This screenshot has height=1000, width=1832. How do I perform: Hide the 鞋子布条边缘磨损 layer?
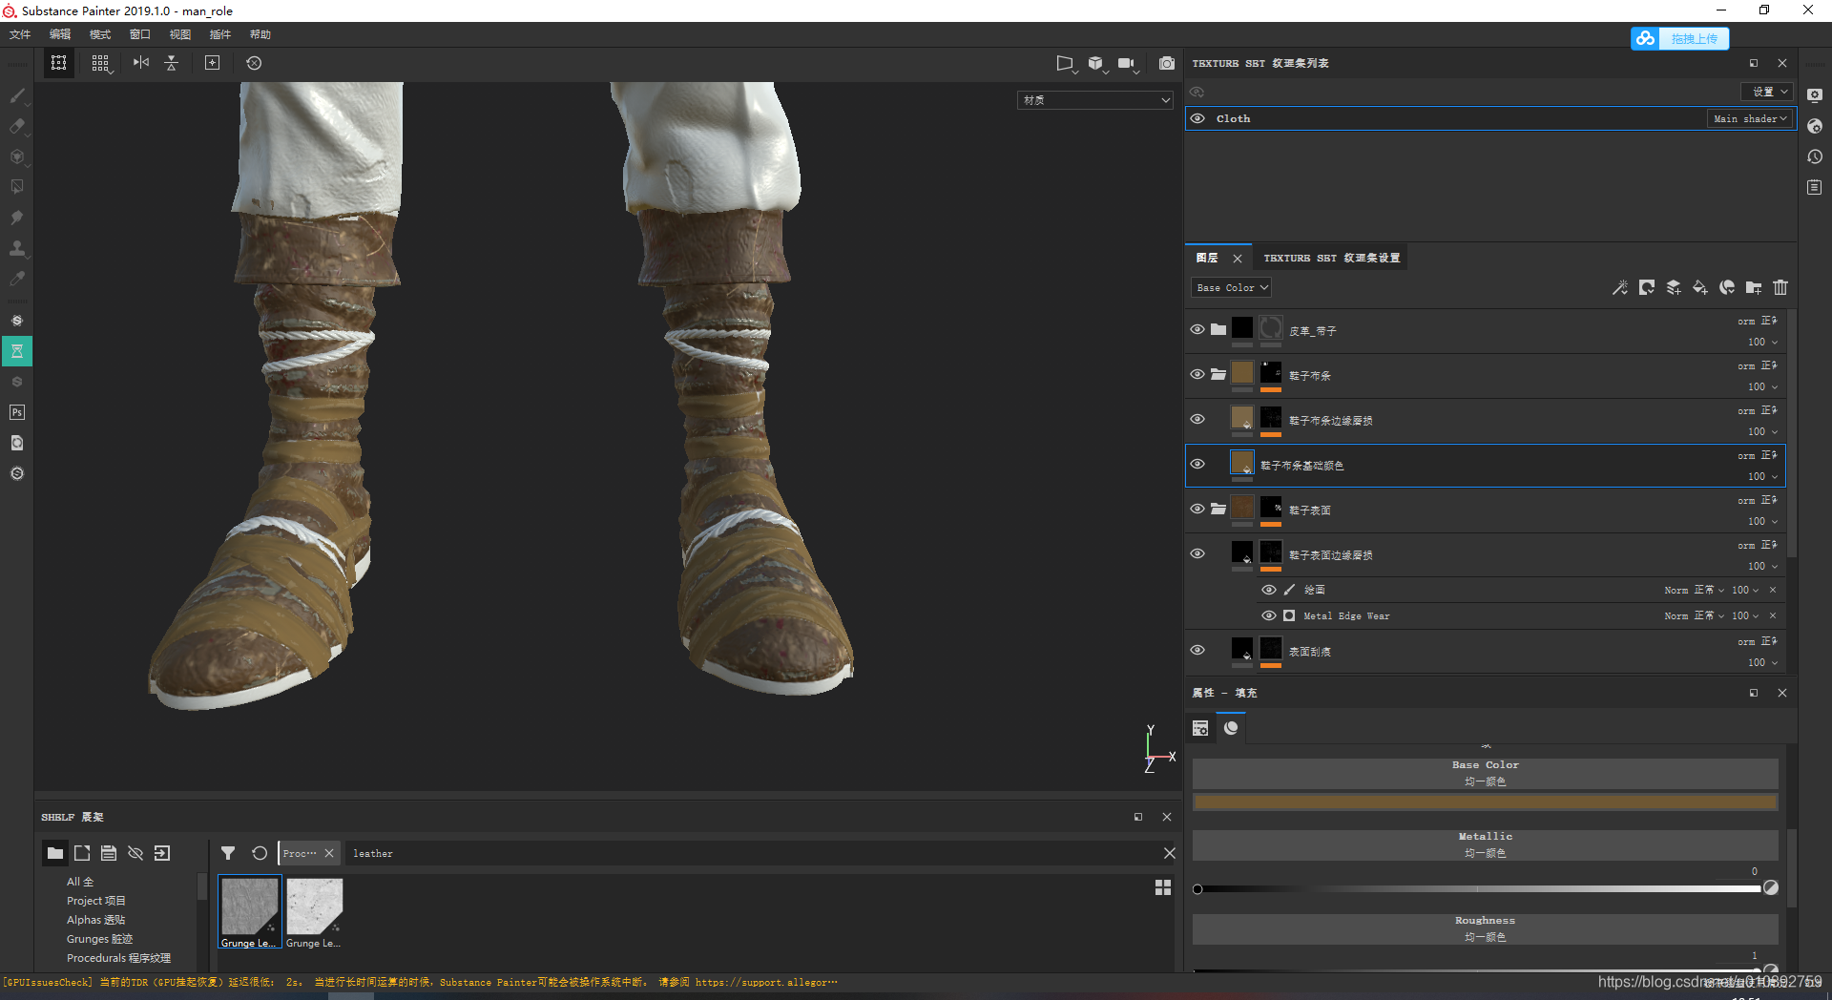[x=1197, y=419]
